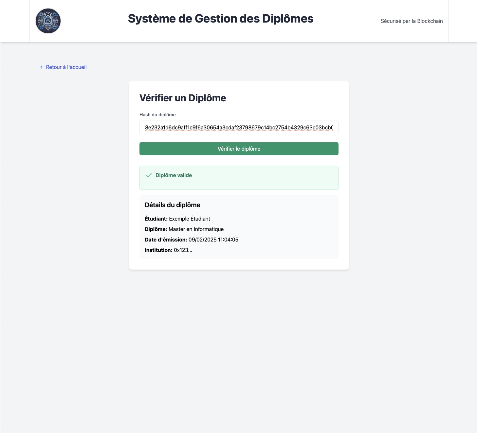477x433 pixels.
Task: Click the student name "Exemple Étudiant"
Action: 190,219
